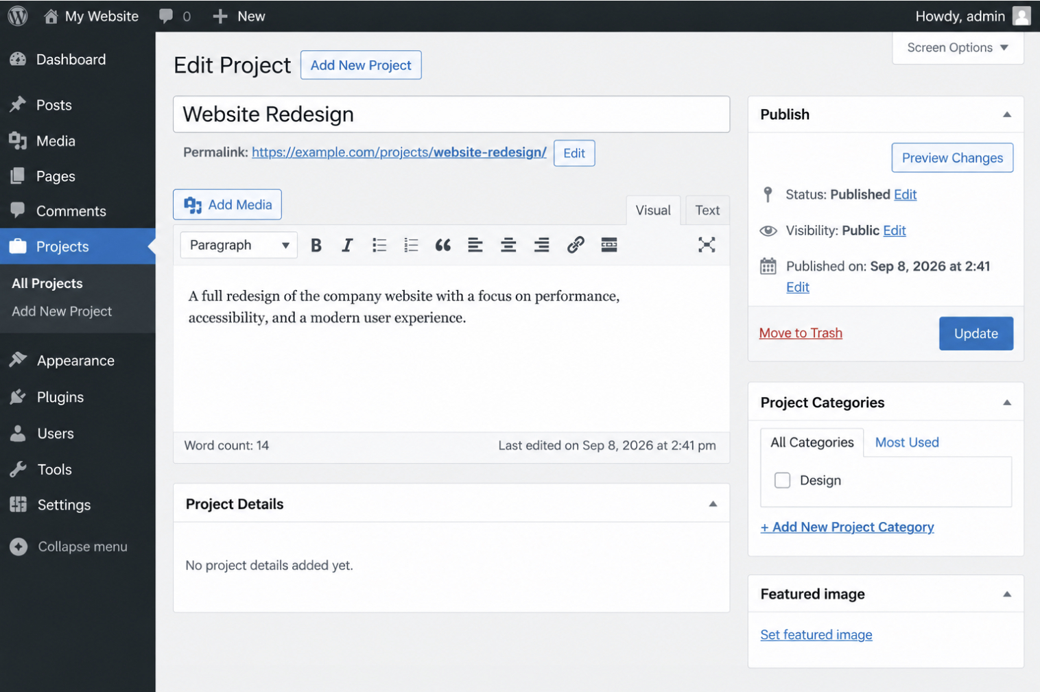
Task: Click the Appearance brush icon
Action: coord(18,359)
